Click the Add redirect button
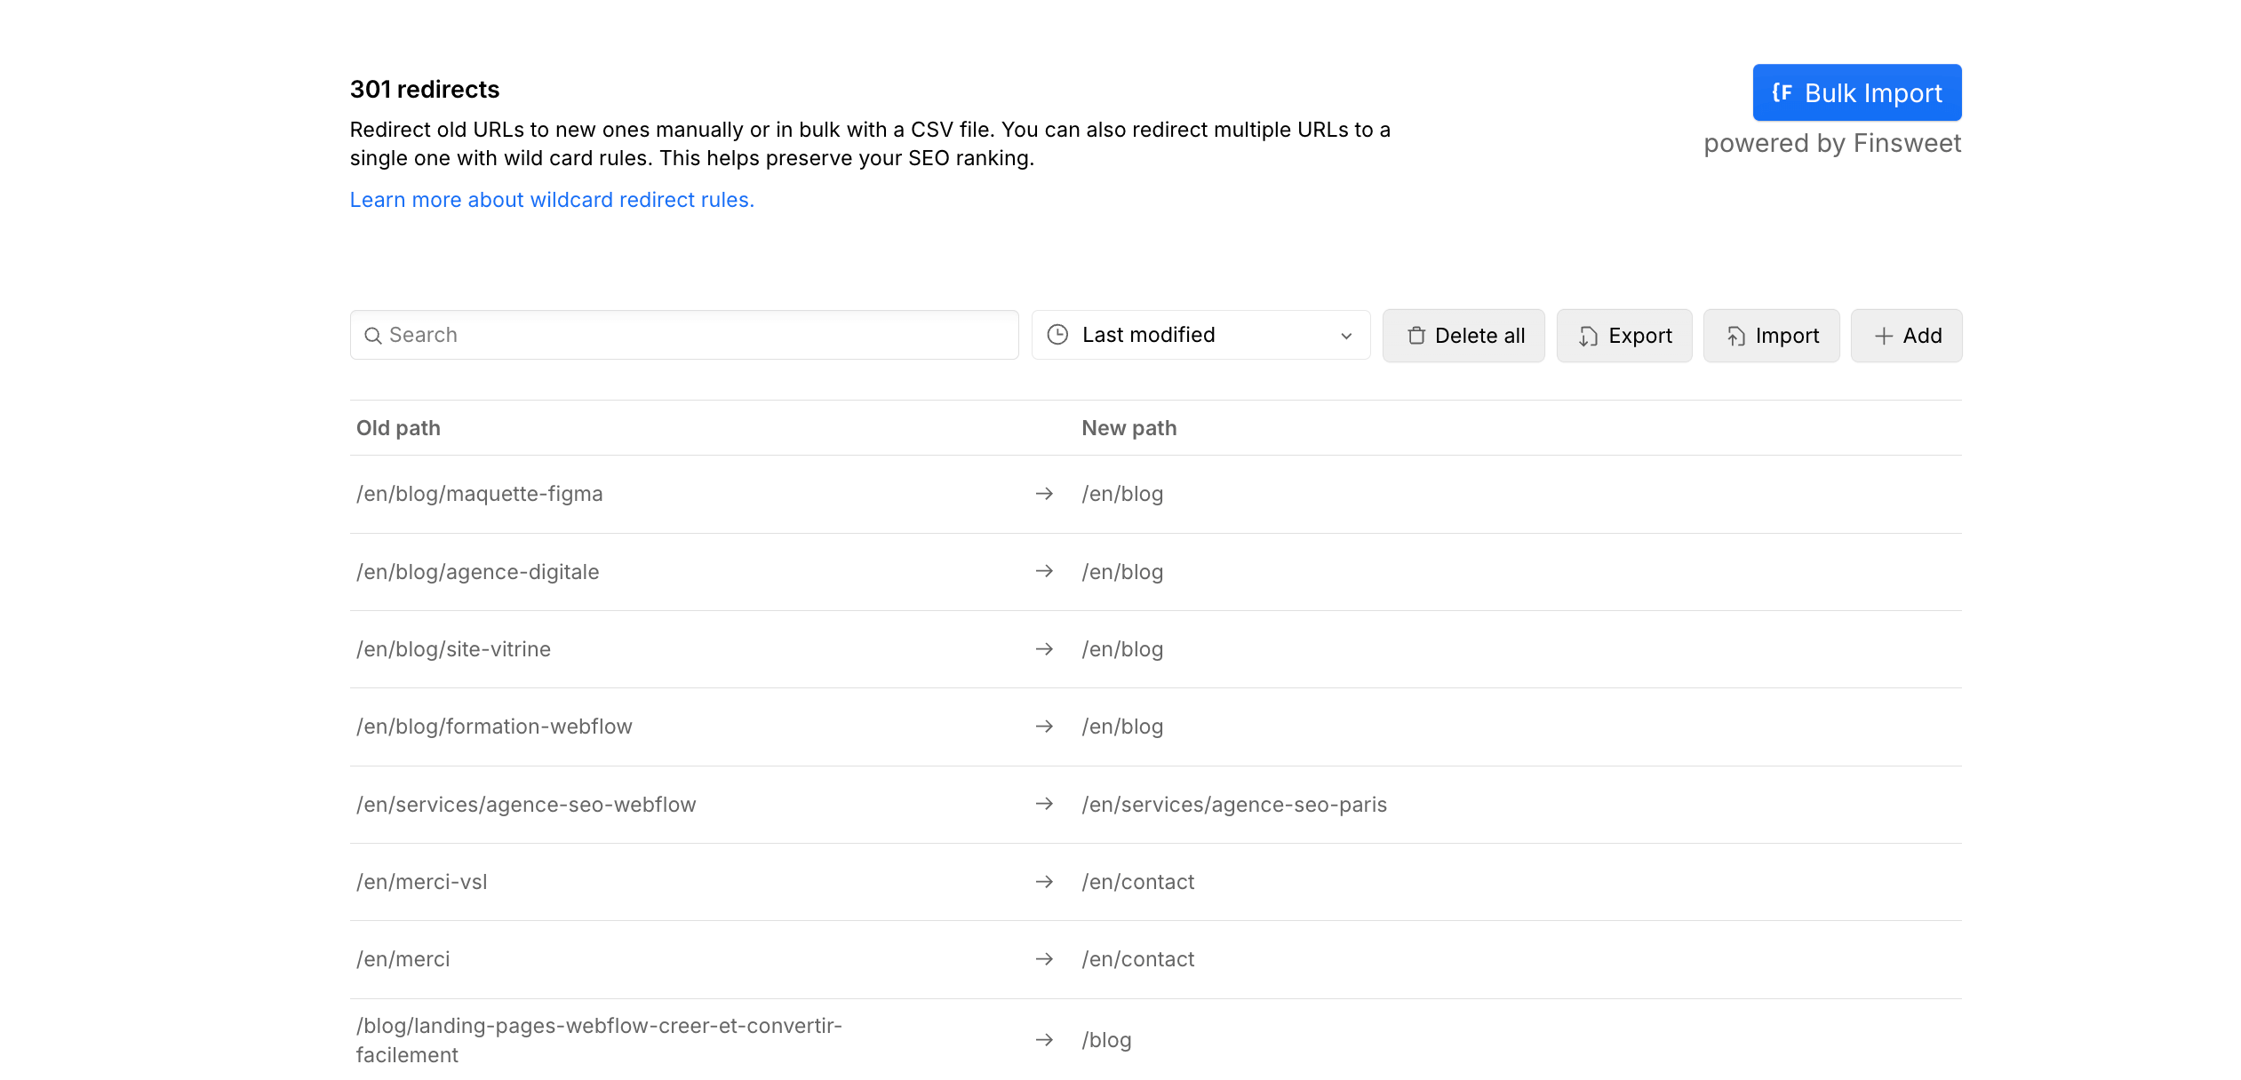The image size is (2241, 1080). pyautogui.click(x=1906, y=336)
